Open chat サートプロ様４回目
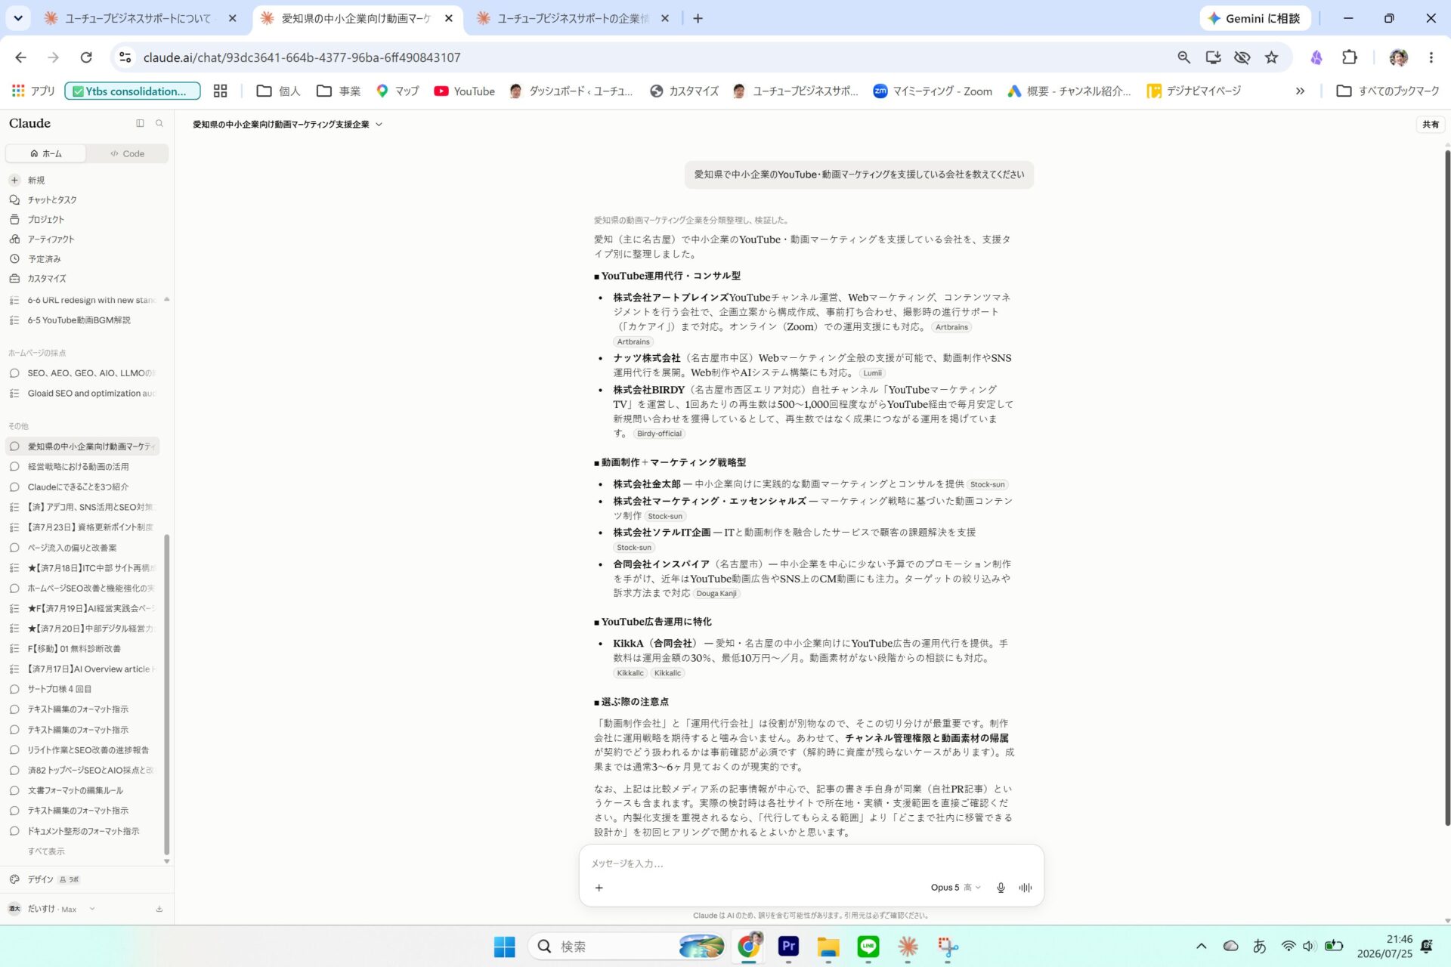This screenshot has width=1451, height=967. [x=82, y=689]
